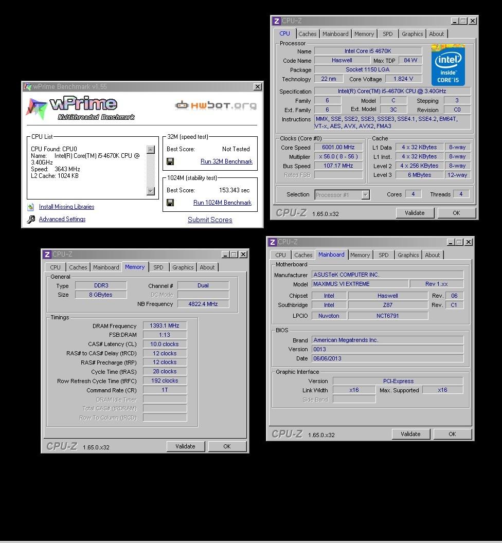Click wPrime title bar icon

point(28,86)
